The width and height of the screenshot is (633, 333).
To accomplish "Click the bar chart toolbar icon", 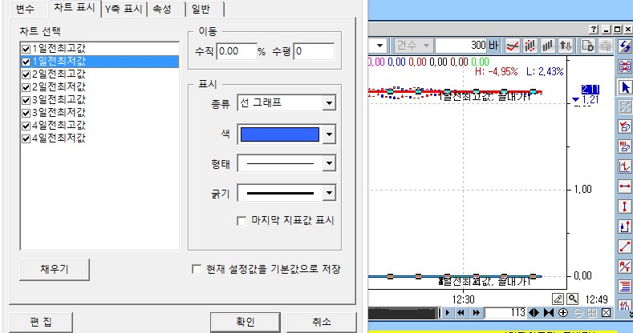I will tap(549, 45).
